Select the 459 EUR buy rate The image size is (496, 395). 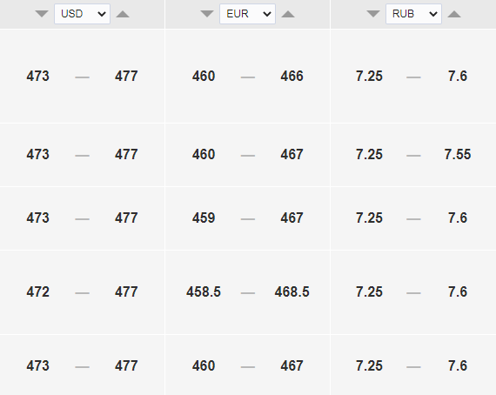pyautogui.click(x=204, y=218)
